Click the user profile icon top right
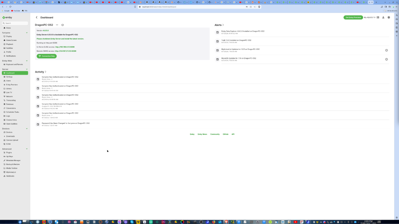399x224 pixels. click(x=383, y=18)
